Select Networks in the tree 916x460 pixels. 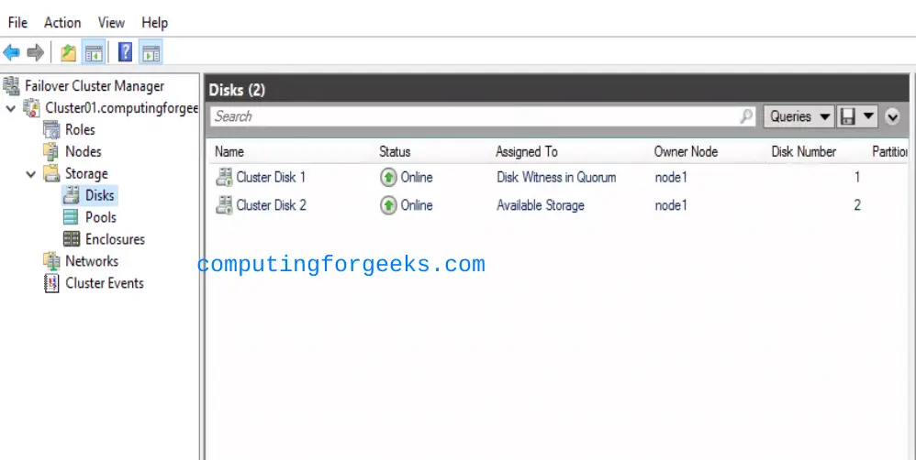(92, 261)
